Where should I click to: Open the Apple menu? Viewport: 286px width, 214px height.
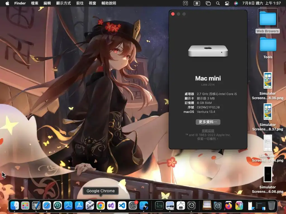(x=7, y=3)
